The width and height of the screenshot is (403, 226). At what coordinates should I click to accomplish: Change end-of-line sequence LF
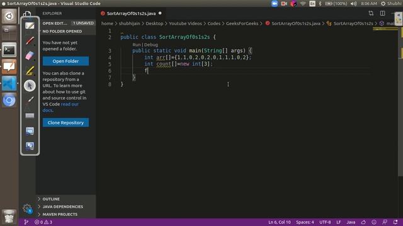(339, 222)
